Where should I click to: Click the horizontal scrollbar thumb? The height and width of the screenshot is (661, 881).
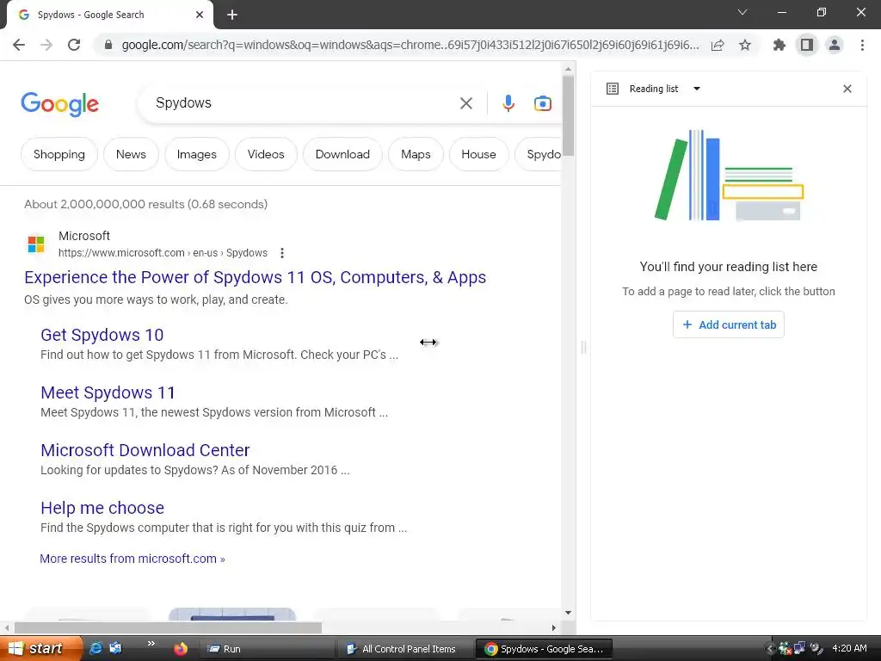(168, 627)
